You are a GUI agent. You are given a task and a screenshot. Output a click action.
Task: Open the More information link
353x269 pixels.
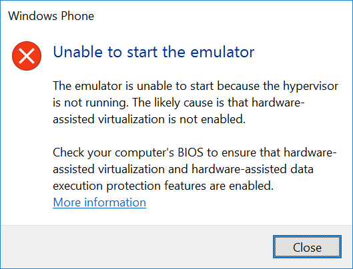pos(99,202)
